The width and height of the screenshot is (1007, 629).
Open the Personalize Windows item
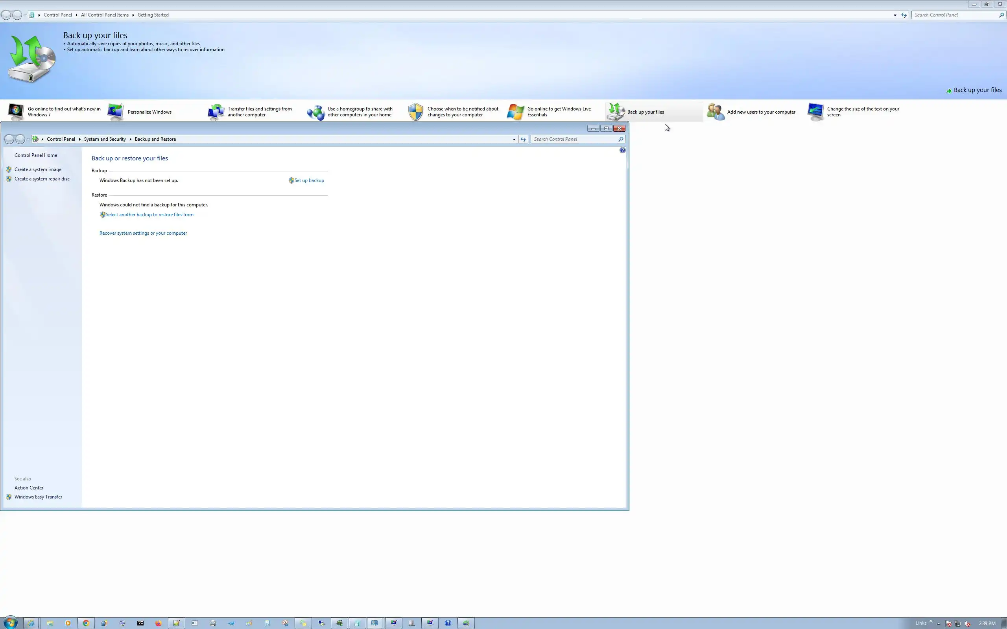click(x=149, y=112)
